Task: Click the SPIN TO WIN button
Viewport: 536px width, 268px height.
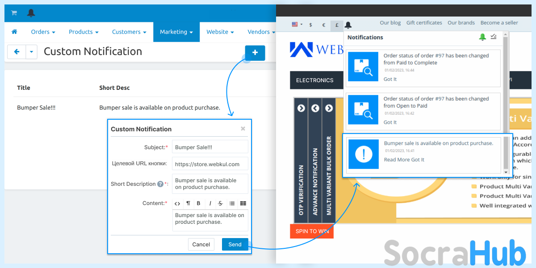Action: [x=312, y=231]
